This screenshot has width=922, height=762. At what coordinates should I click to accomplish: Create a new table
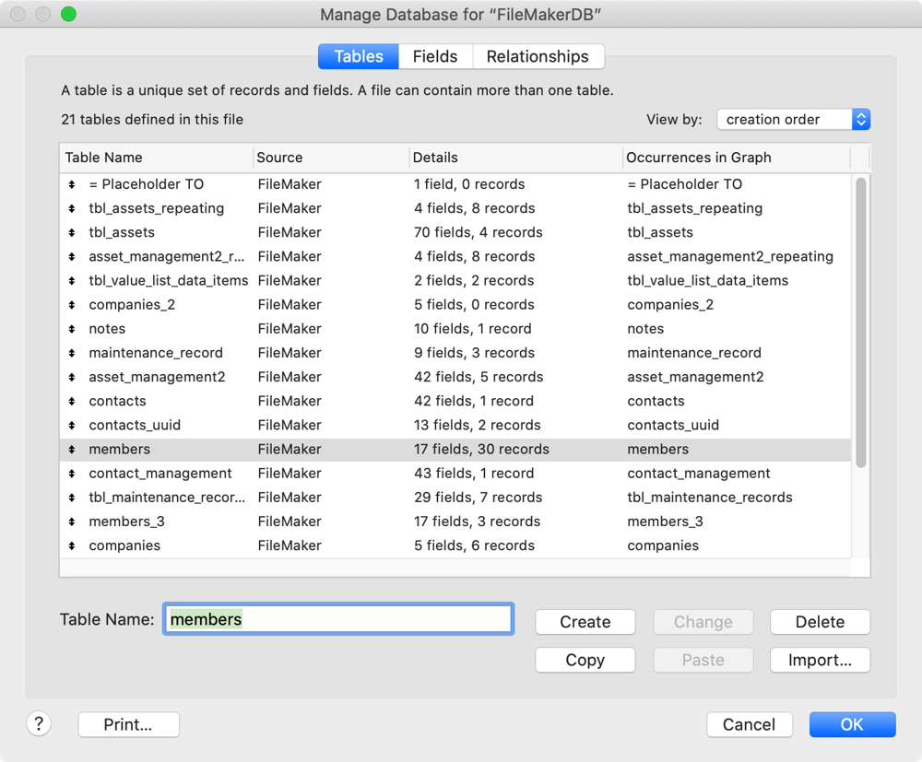click(x=585, y=621)
